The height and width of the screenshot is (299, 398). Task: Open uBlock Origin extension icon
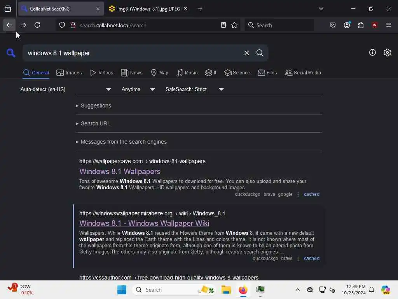tap(375, 25)
